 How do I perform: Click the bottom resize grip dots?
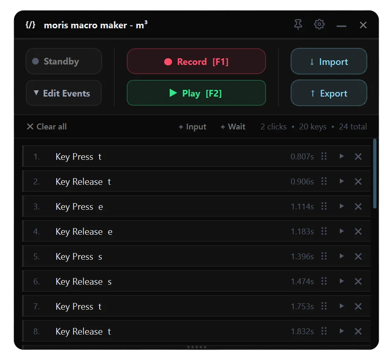[x=197, y=347]
